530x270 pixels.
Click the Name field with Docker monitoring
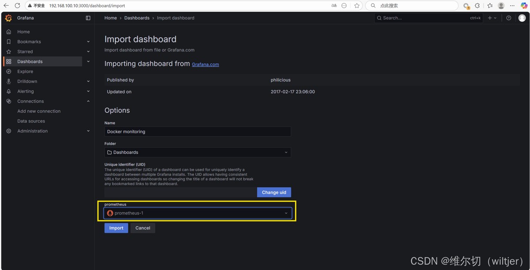click(197, 131)
